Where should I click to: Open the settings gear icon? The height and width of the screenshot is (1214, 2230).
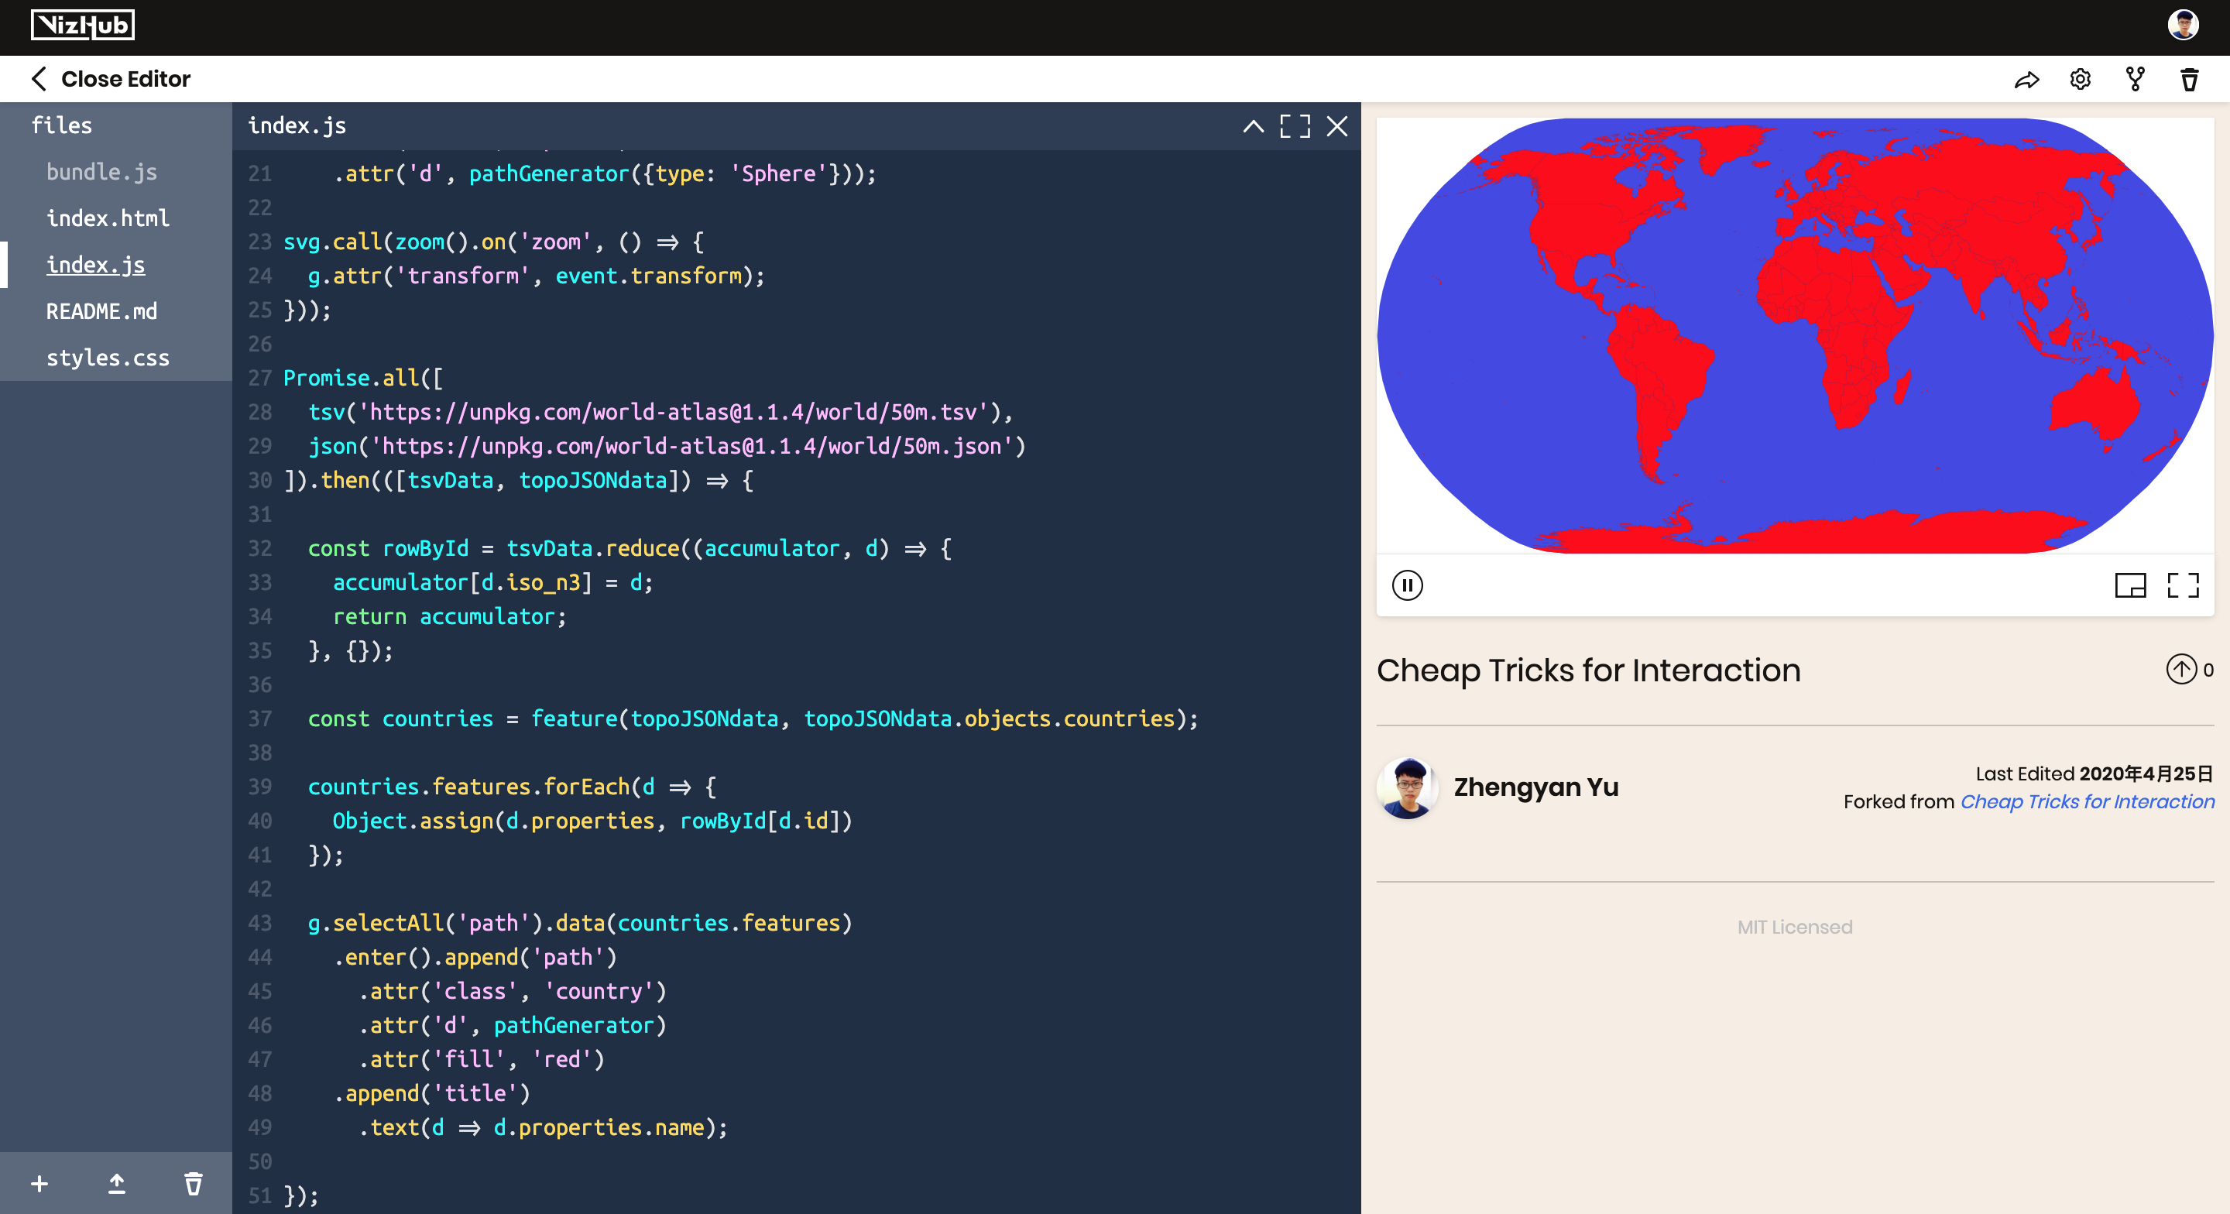(x=2081, y=80)
